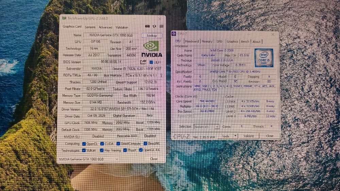Viewport: 340px width, 191px height.
Task: Toggle the CUDA checkbox
Action: click(102, 144)
